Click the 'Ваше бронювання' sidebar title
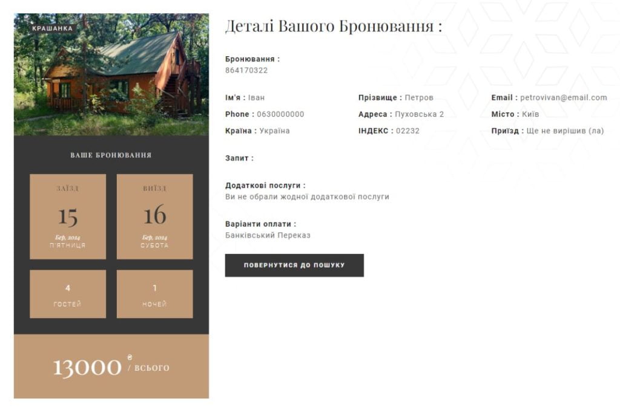Screen dimensions: 620x413 tap(111, 155)
